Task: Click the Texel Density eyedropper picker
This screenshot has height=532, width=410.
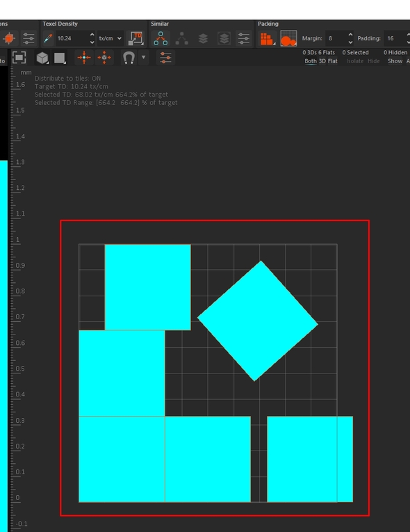Action: pyautogui.click(x=48, y=38)
